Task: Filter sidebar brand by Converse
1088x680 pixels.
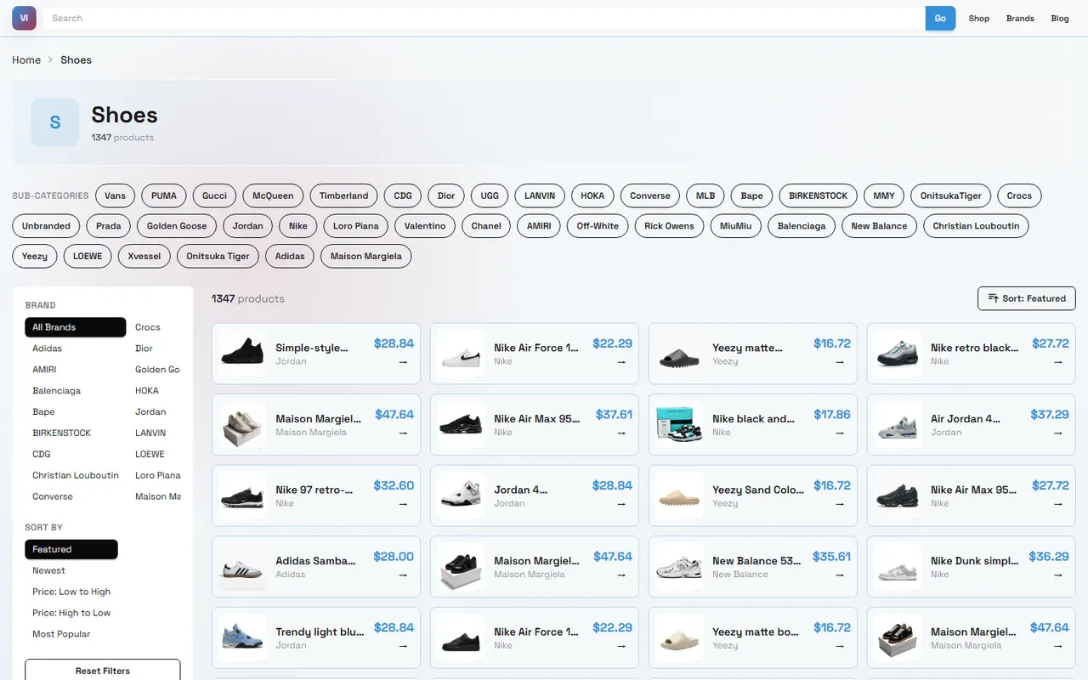Action: click(x=76, y=496)
